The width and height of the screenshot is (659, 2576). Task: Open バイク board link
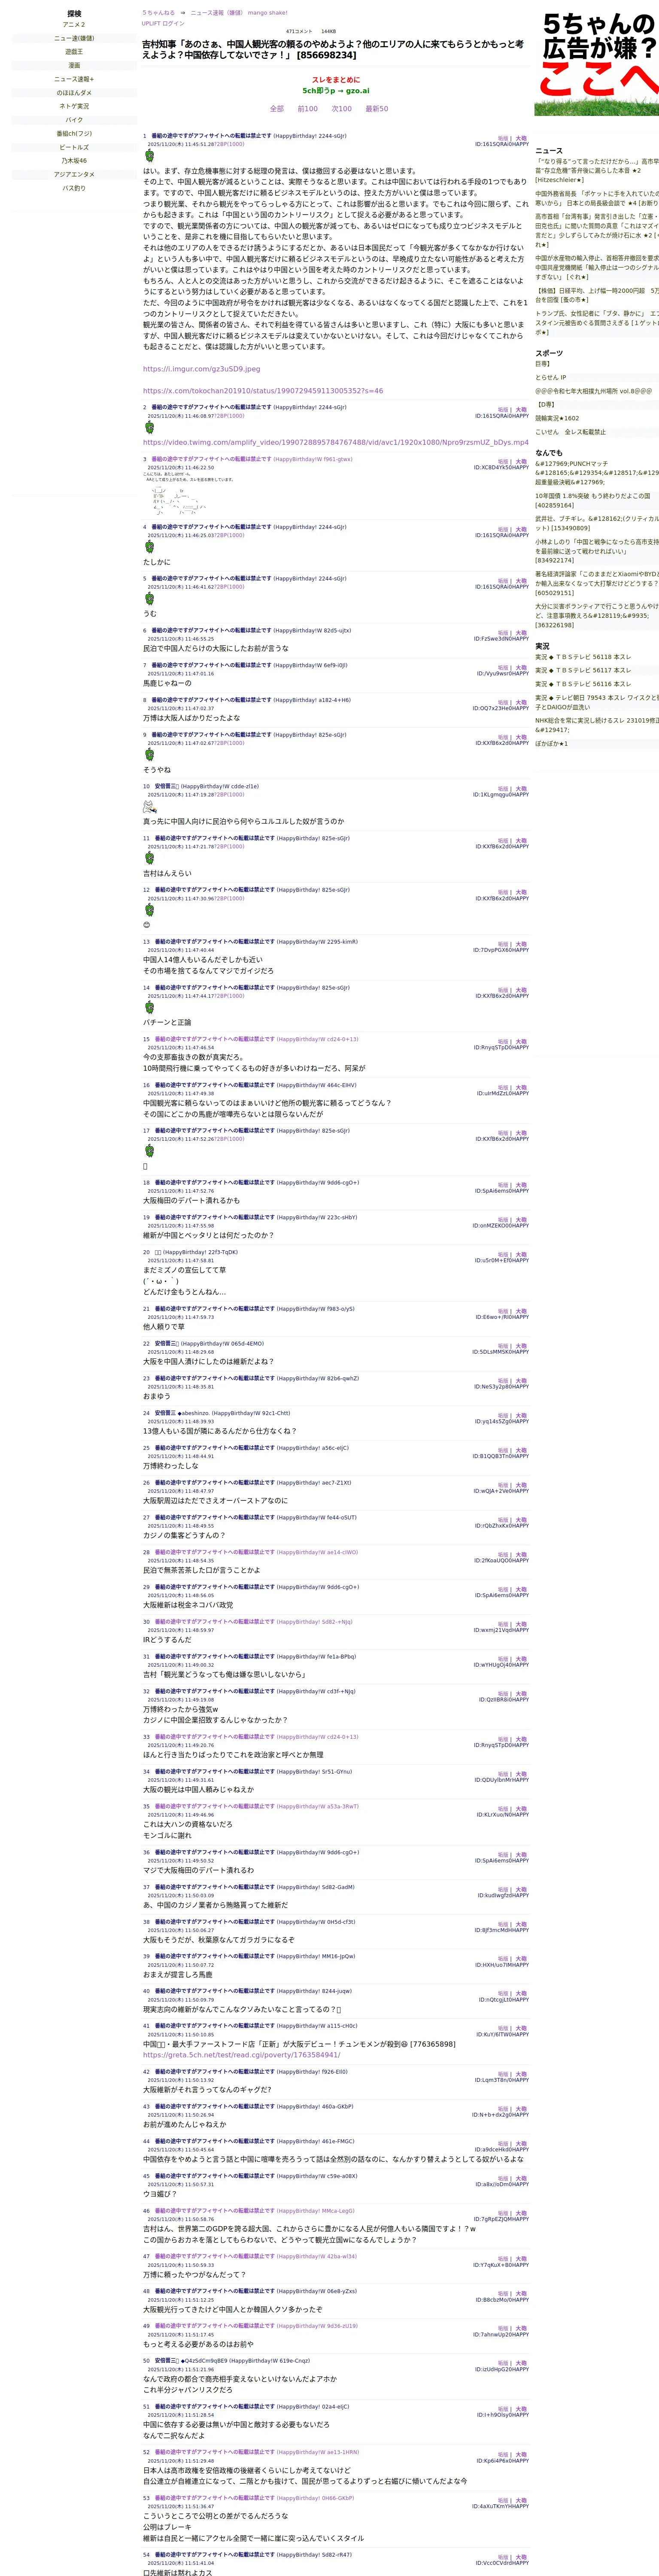coord(74,120)
